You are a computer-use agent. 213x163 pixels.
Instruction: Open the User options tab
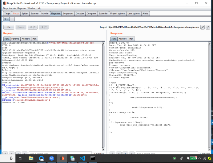point(134,14)
